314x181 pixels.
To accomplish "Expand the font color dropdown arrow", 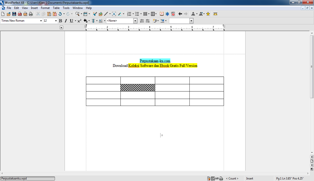I will tap(89, 21).
